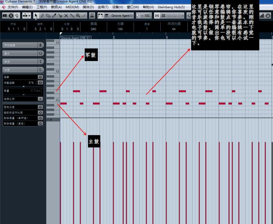
Task: Select the Zoom magnifier tool
Action: [78, 15]
